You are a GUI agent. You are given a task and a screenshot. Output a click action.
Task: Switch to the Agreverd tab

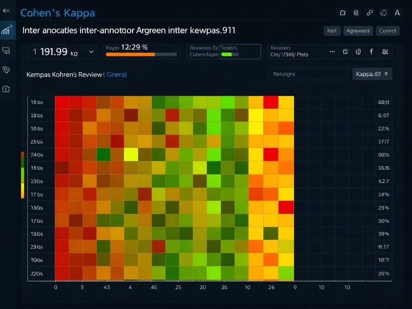tap(358, 31)
